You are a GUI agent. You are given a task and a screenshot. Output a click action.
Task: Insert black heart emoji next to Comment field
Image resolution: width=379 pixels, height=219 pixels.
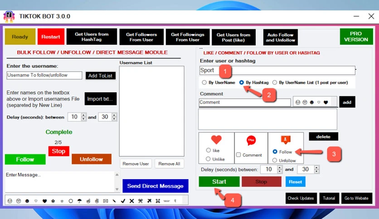[326, 102]
